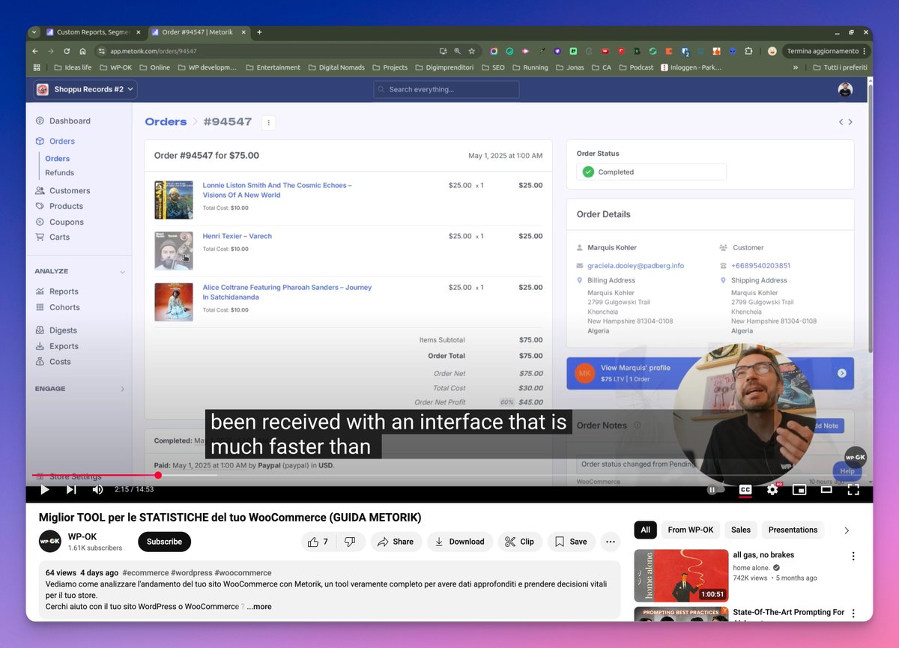Go to next order arrow
899x648 pixels.
(850, 122)
